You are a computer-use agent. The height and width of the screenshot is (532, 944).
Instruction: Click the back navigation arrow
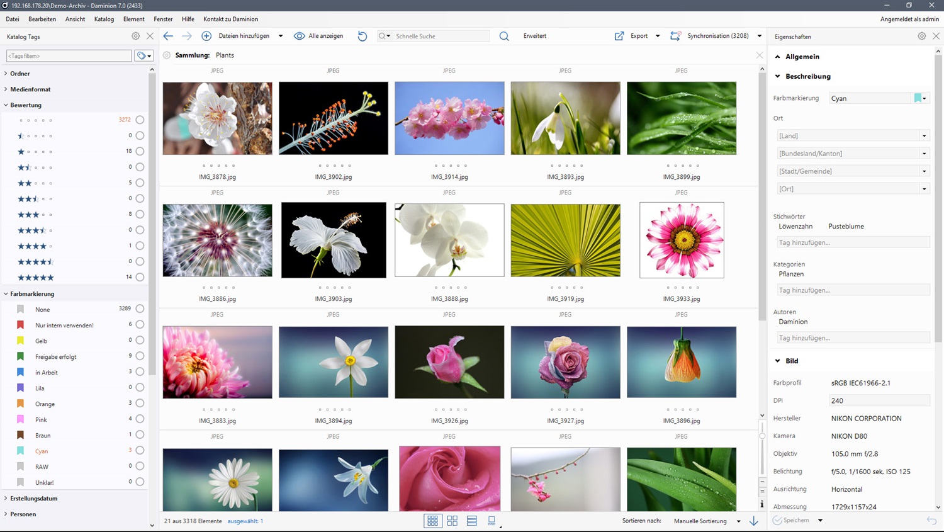[168, 36]
